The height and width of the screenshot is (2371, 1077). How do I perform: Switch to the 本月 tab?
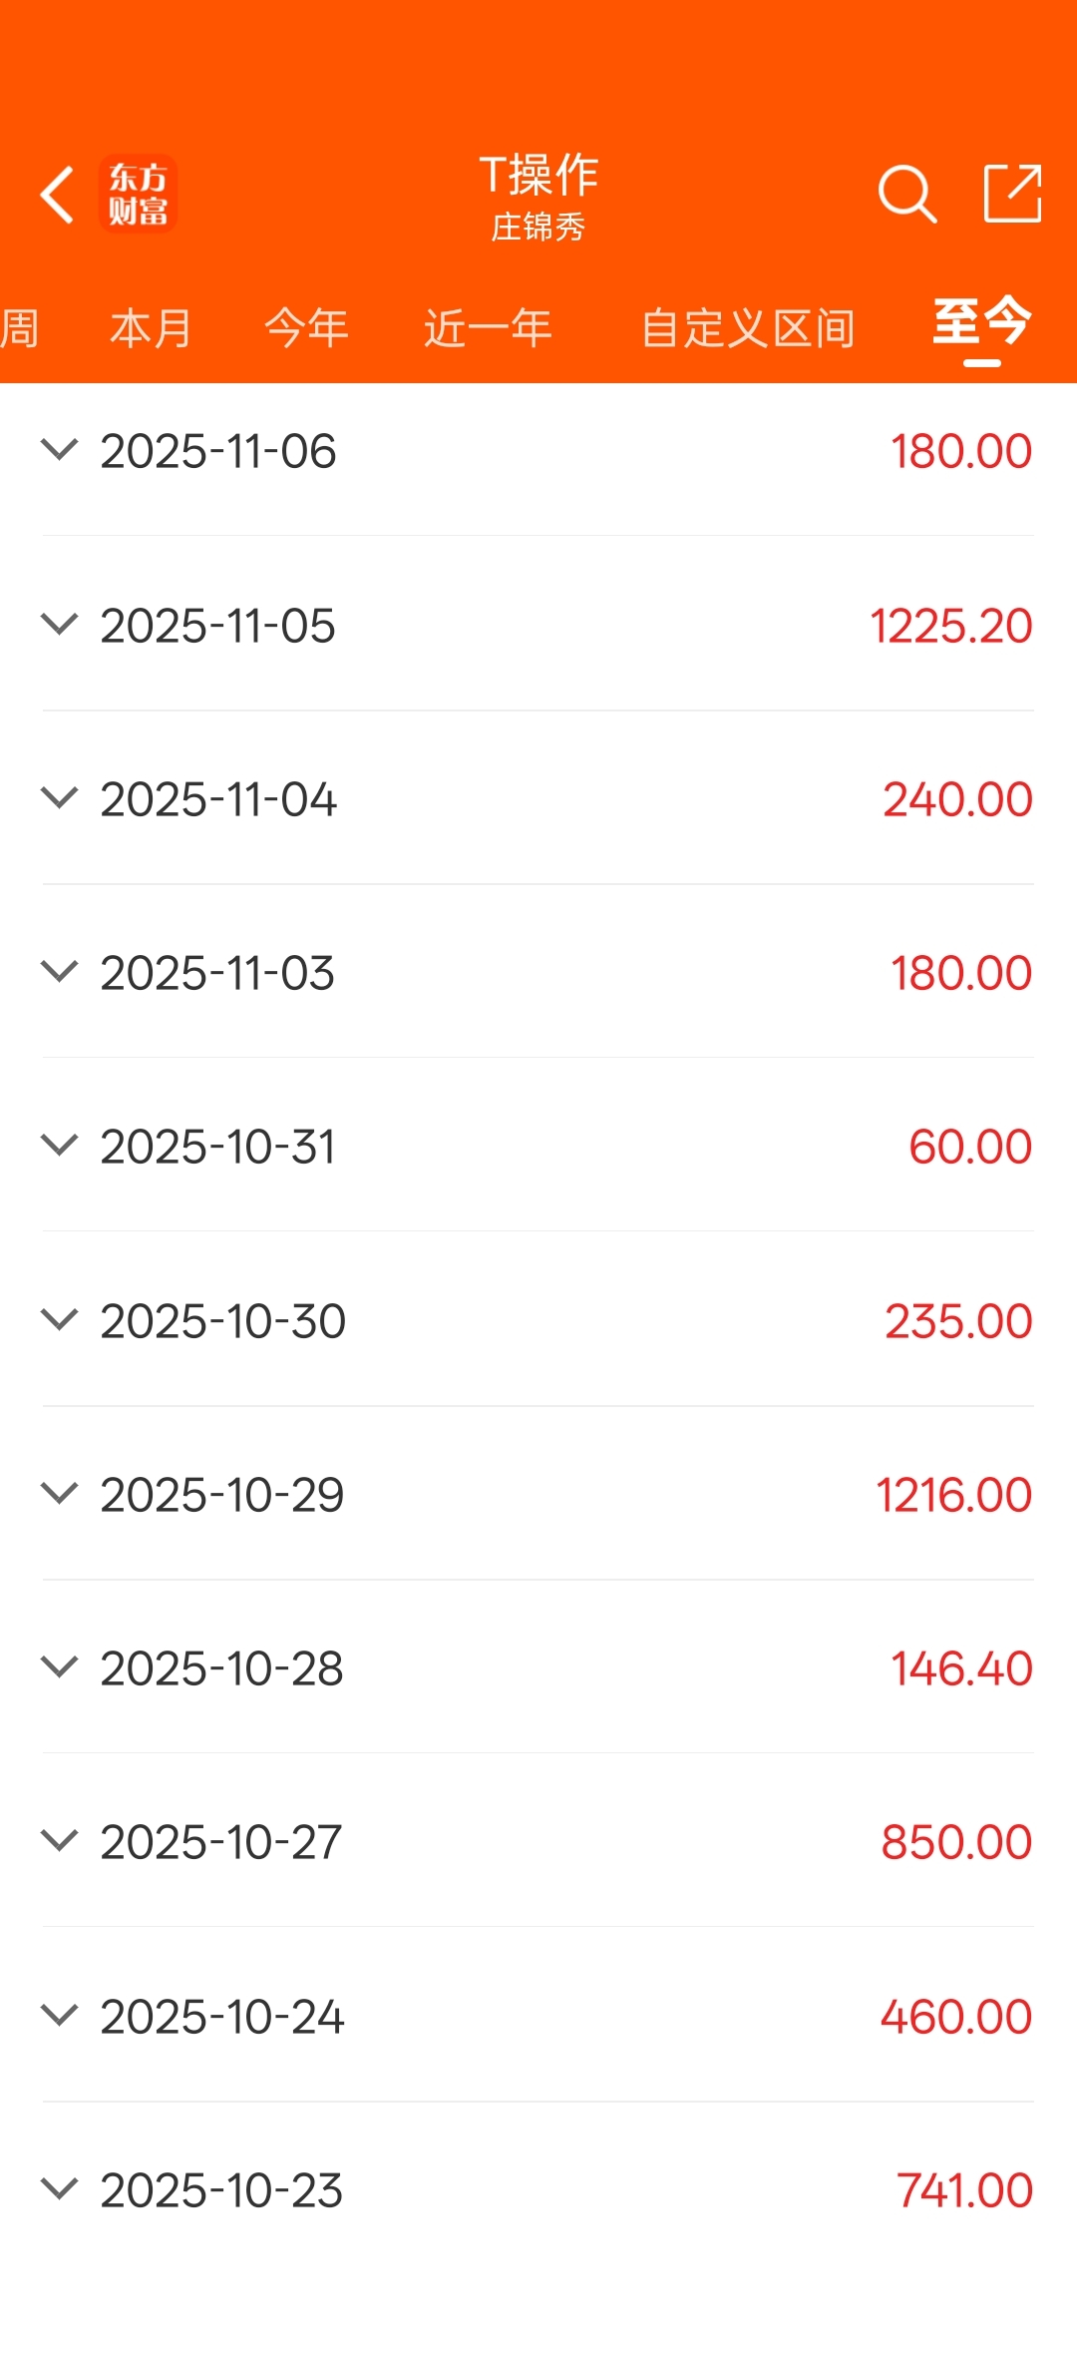151,328
